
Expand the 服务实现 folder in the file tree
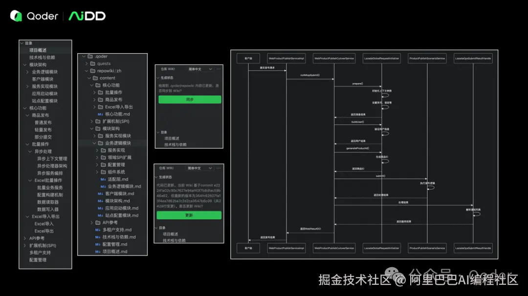(98, 151)
